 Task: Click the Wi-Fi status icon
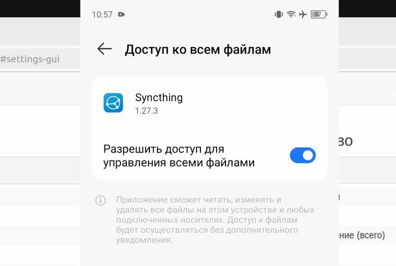click(x=291, y=14)
